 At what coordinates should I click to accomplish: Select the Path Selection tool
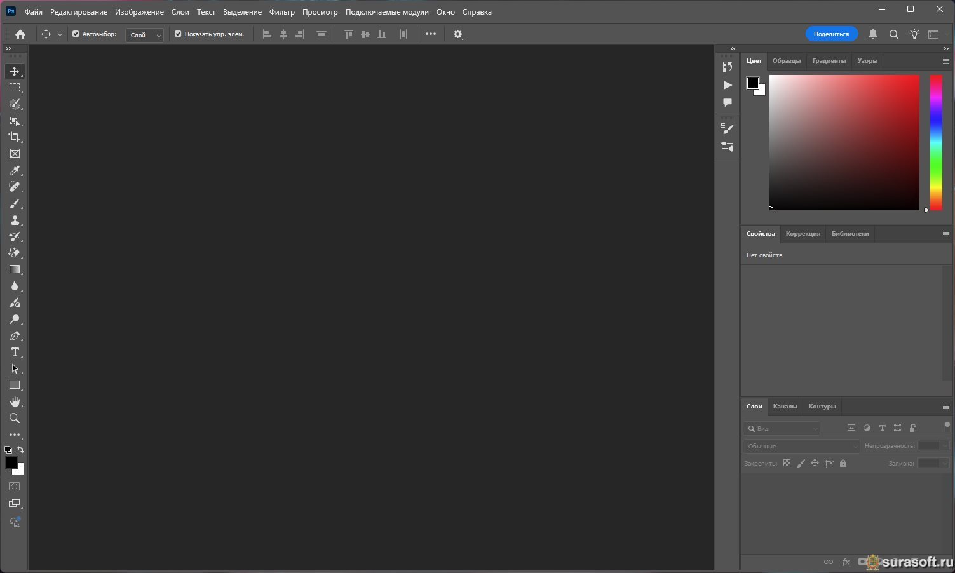[x=15, y=369]
